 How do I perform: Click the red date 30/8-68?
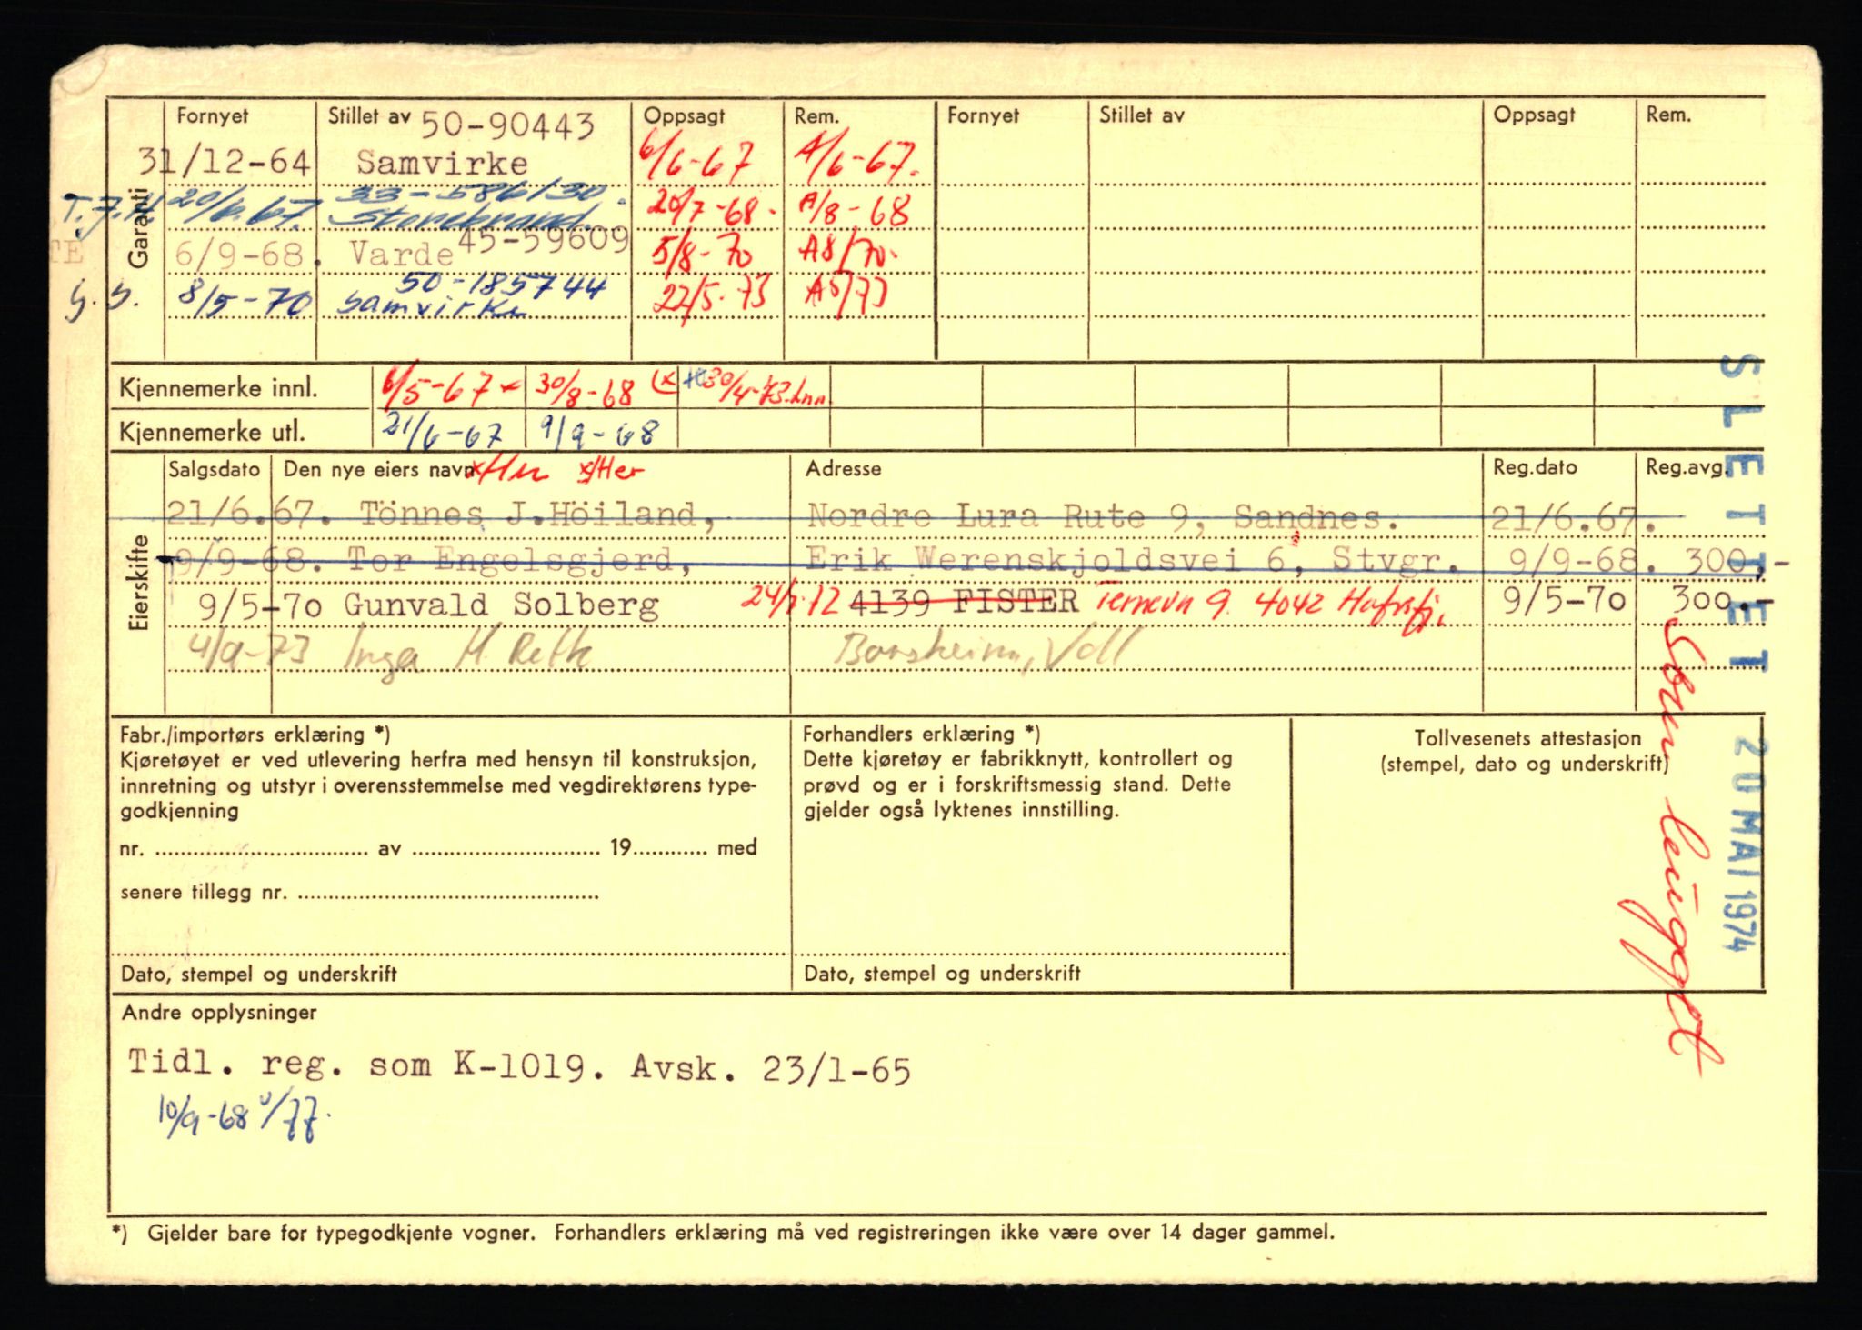pos(585,390)
